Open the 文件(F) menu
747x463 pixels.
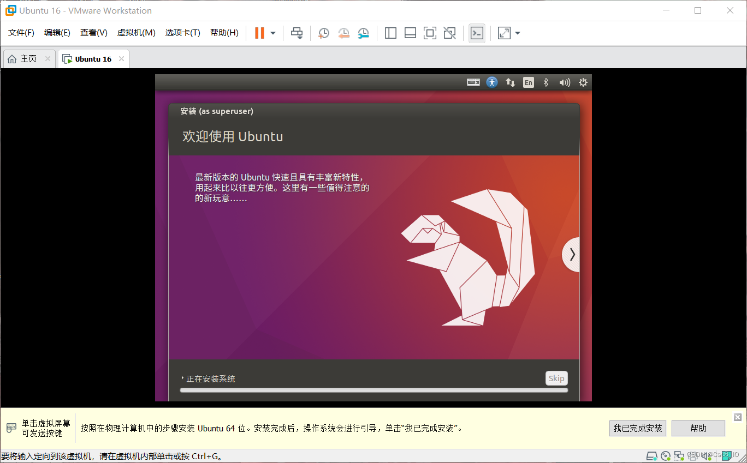click(21, 33)
